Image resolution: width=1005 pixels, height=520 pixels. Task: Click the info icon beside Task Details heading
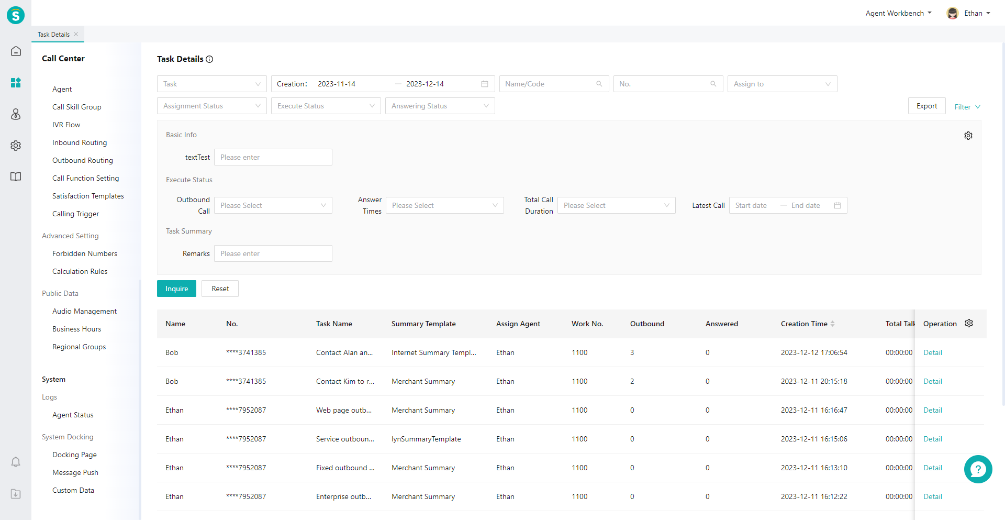(x=209, y=59)
